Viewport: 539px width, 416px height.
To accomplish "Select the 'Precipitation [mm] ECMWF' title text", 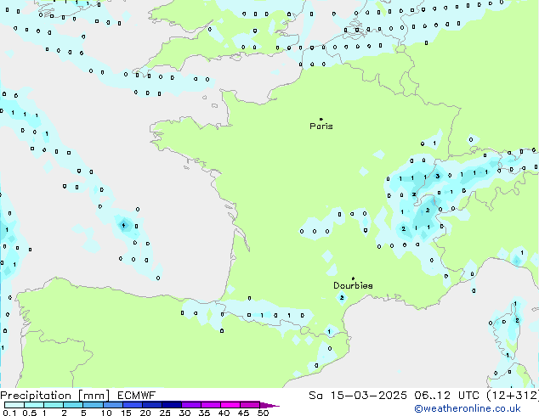I will tap(77, 396).
